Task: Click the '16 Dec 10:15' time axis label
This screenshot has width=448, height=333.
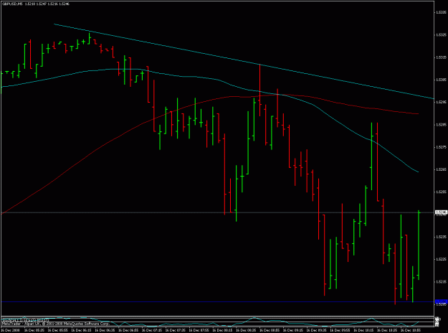Action: pyautogui.click(x=363, y=330)
